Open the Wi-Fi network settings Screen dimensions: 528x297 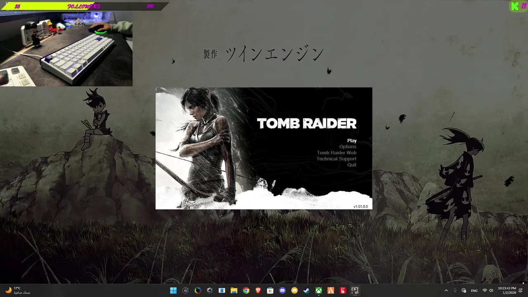coord(485,290)
